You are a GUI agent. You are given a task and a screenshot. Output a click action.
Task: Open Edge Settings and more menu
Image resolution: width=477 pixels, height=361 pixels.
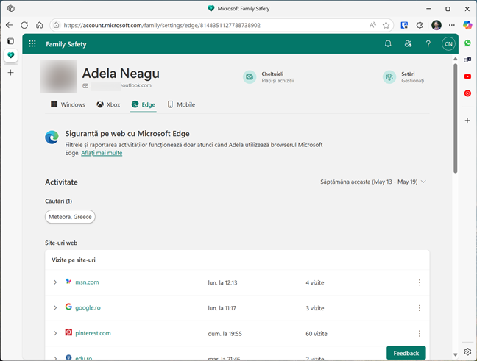[452, 25]
